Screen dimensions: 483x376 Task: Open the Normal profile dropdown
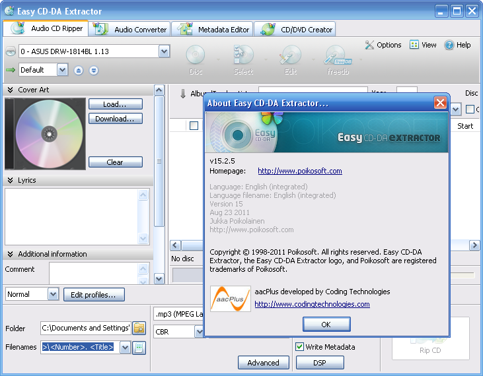(53, 294)
